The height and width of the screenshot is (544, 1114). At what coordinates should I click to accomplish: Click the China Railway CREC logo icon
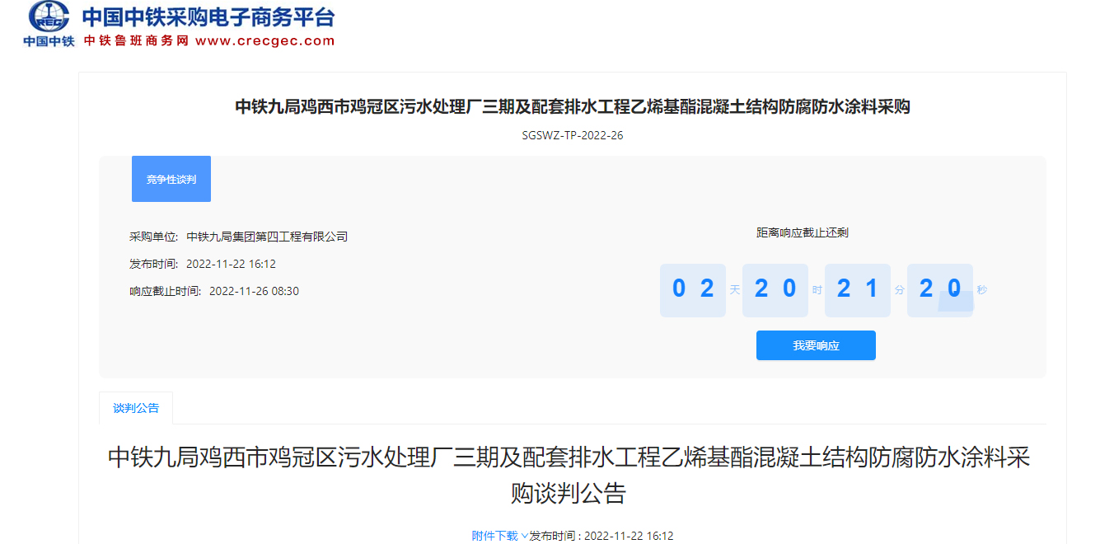coord(49,23)
